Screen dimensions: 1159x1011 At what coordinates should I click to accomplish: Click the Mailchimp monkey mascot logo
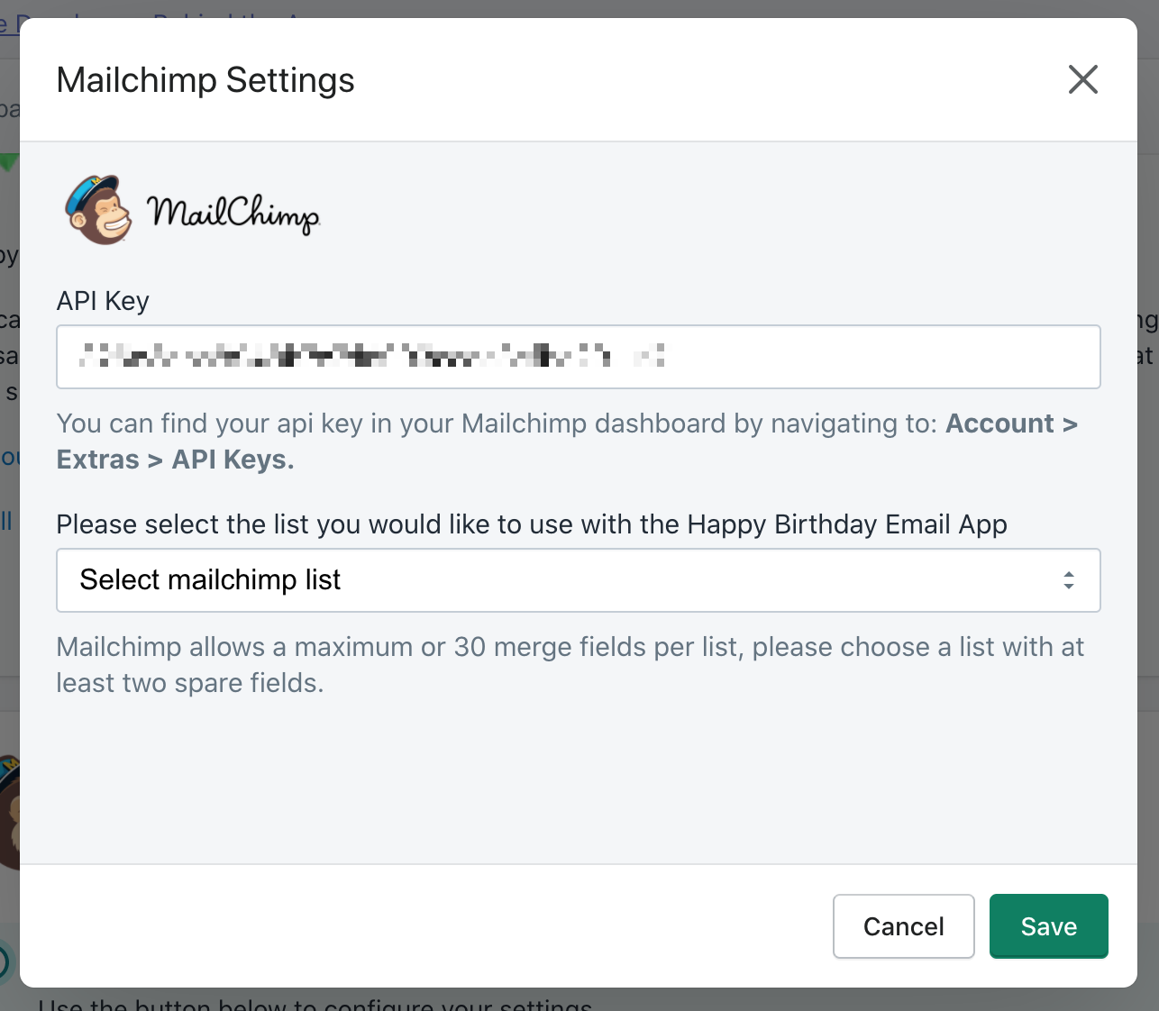click(97, 211)
